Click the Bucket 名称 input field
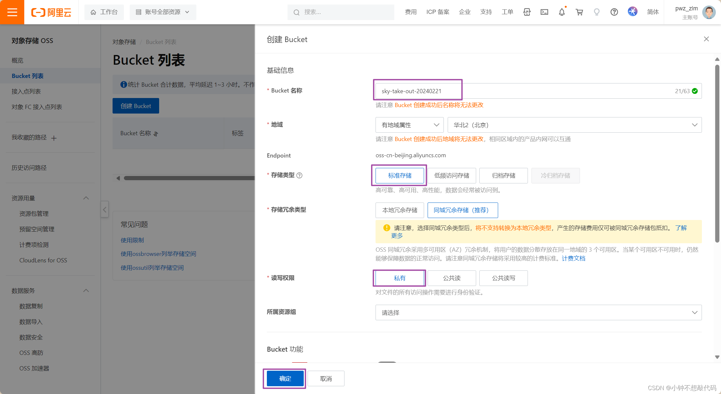 point(539,91)
